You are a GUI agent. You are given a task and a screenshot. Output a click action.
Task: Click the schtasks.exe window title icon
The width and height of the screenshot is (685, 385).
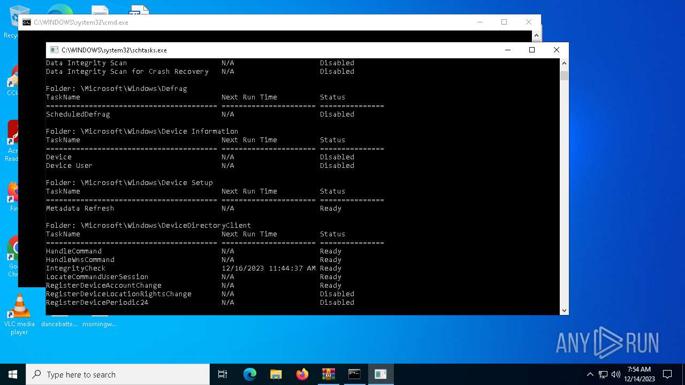(x=54, y=50)
